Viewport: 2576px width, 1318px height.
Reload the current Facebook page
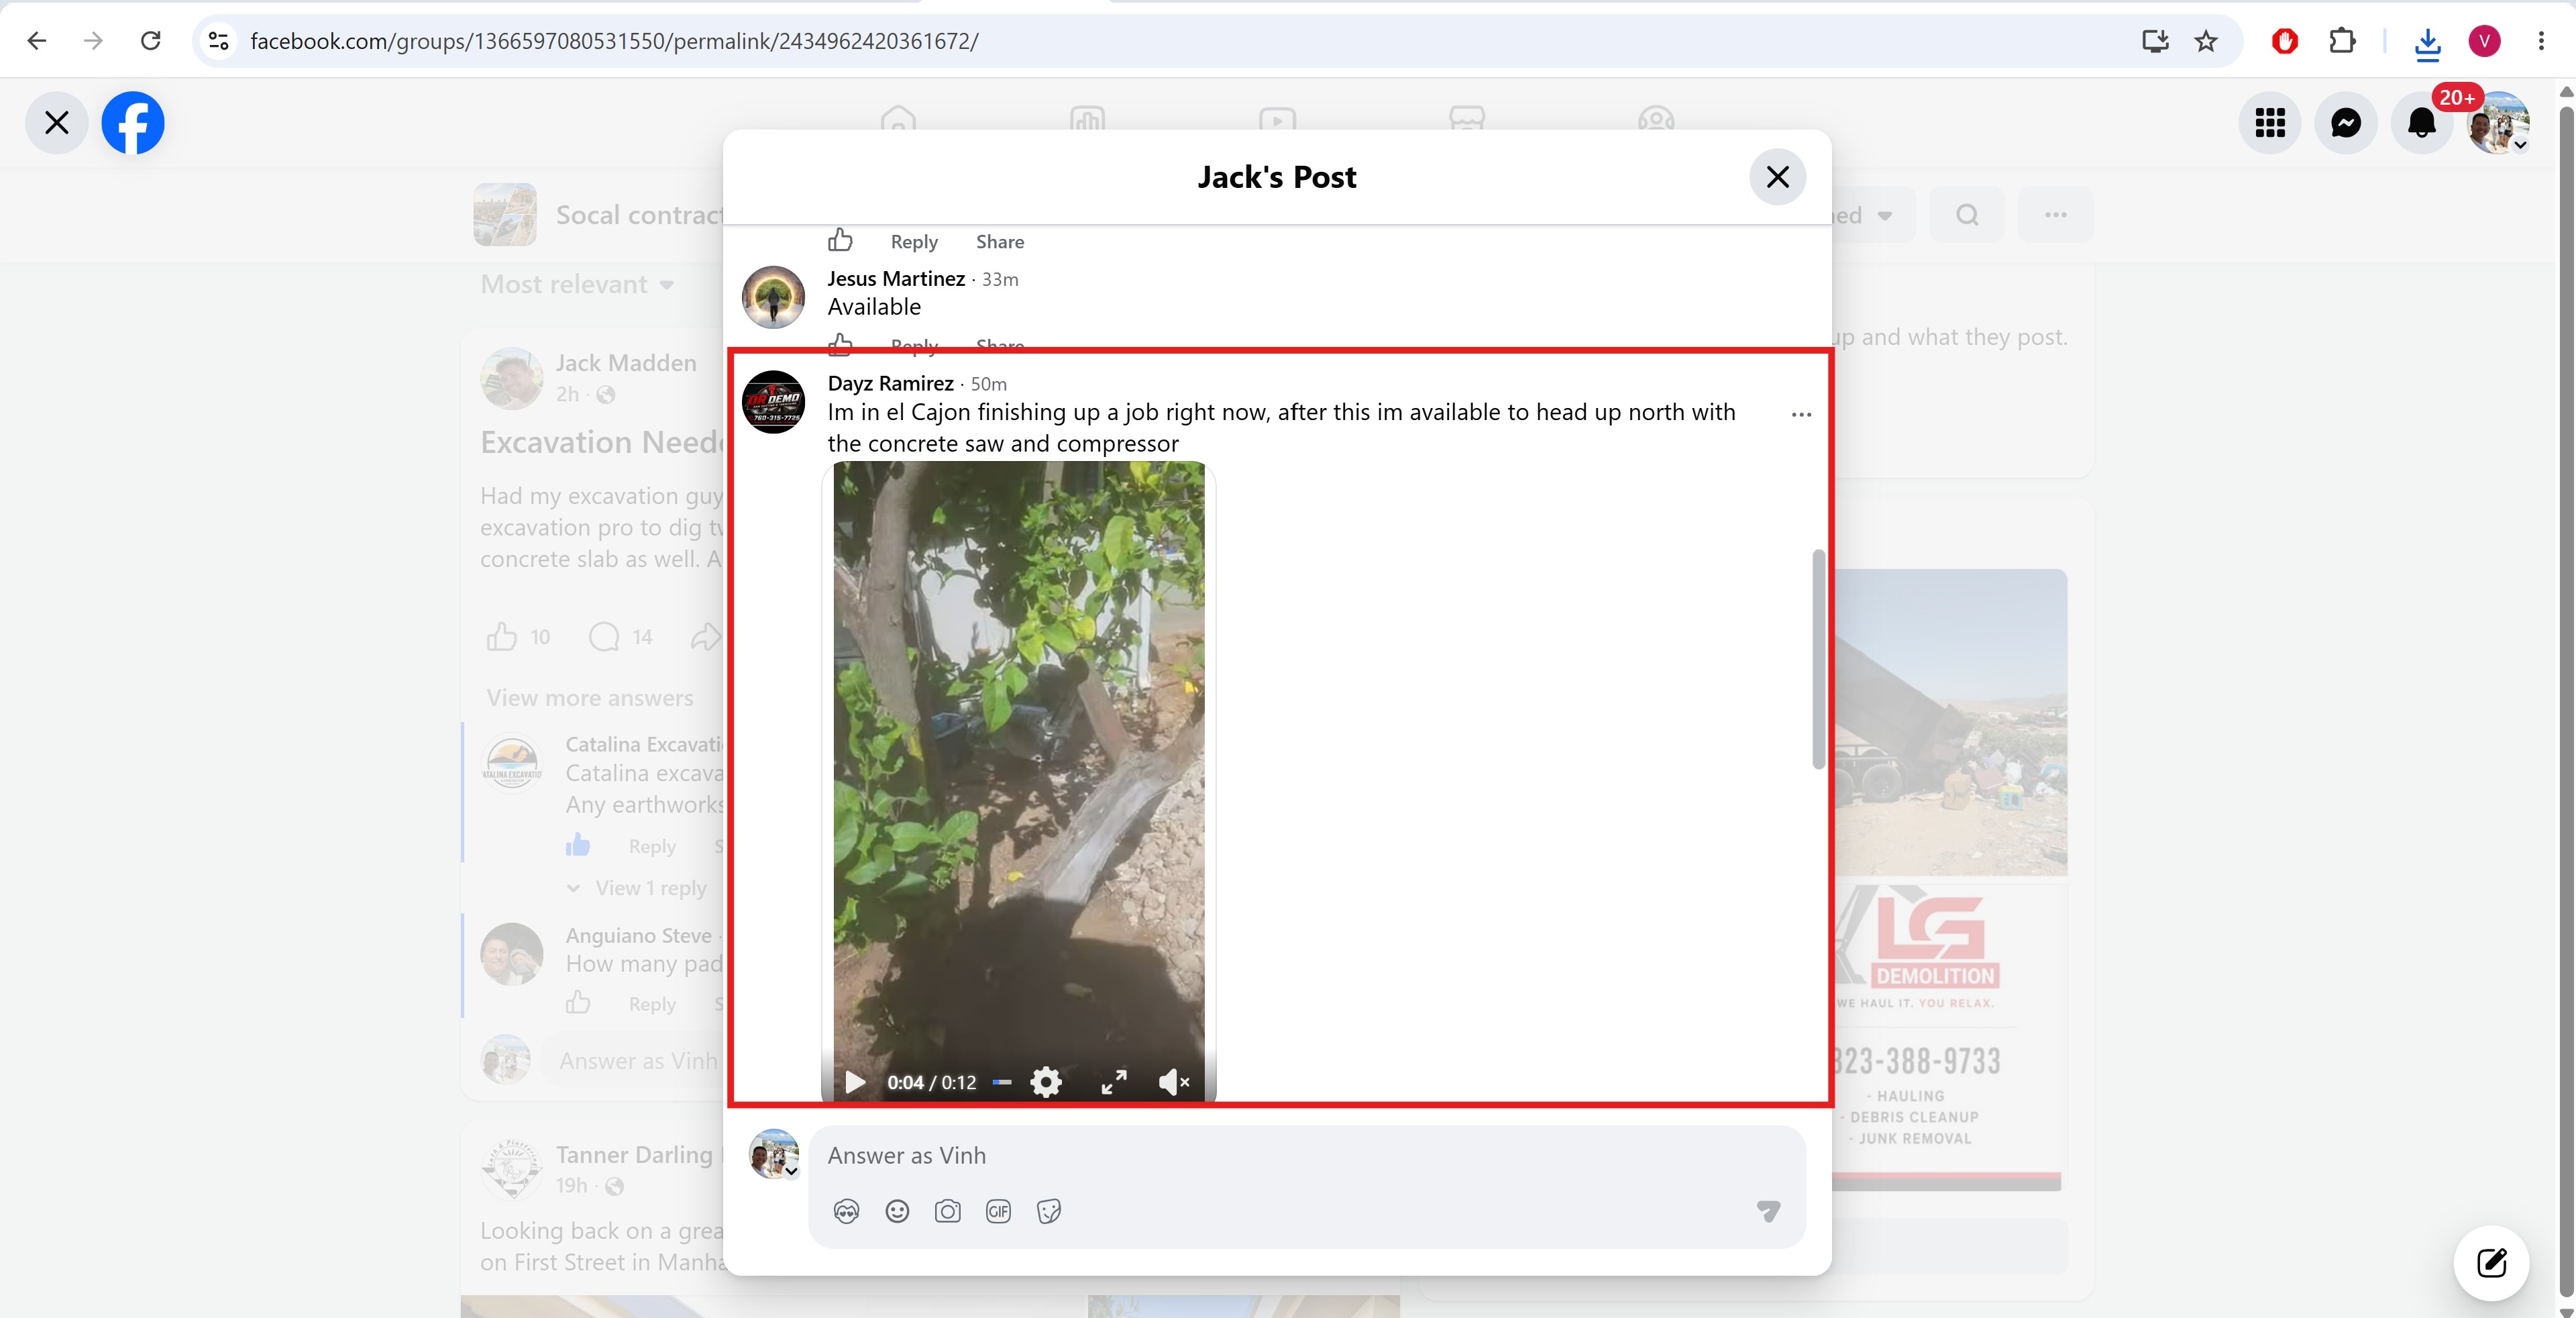click(x=151, y=41)
